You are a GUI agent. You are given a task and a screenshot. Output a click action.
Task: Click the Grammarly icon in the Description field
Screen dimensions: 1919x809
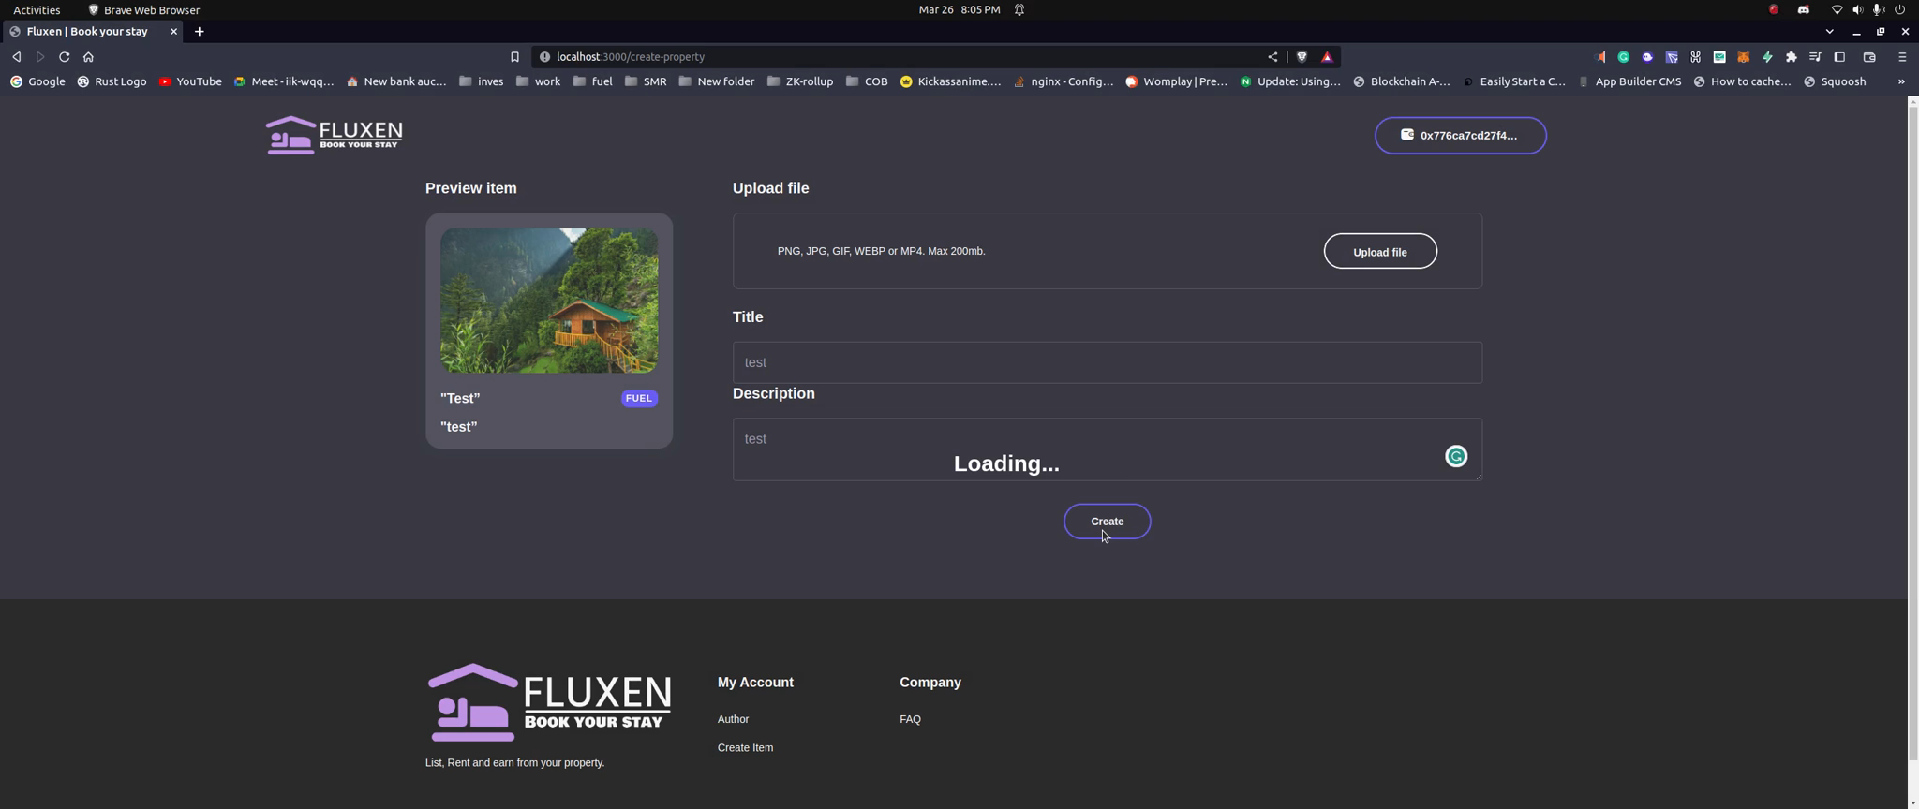coord(1456,456)
